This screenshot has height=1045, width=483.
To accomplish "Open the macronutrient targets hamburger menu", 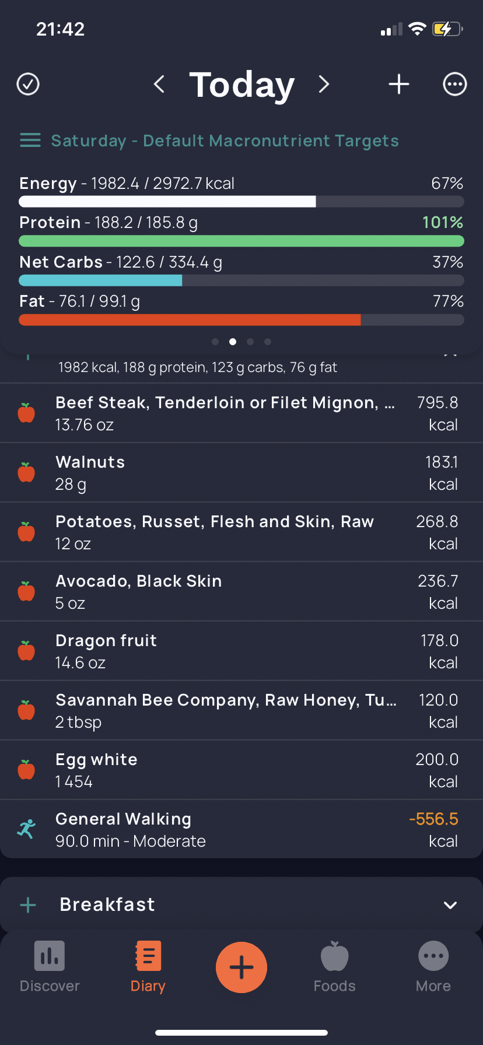I will [x=30, y=141].
